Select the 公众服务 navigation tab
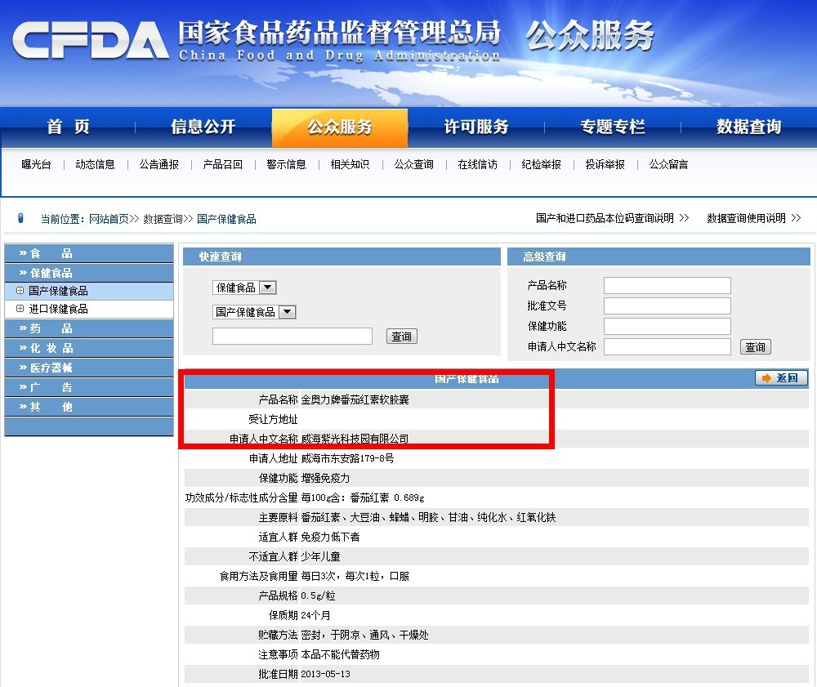This screenshot has width=817, height=687. coord(340,127)
